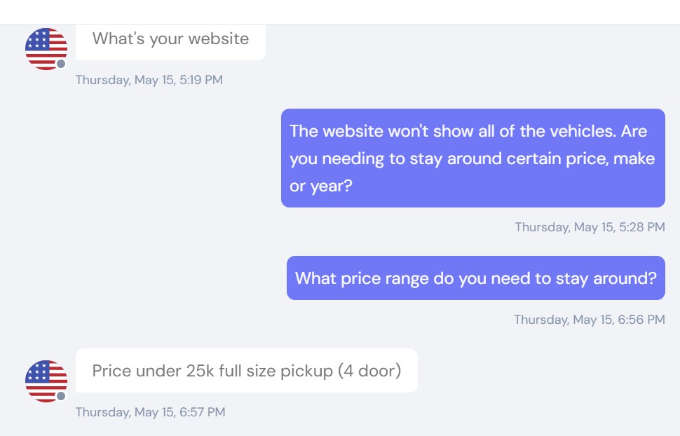This screenshot has height=436, width=680.
Task: Click the "Thursday, May 15, 5:19 PM" timestamp
Action: click(x=149, y=80)
